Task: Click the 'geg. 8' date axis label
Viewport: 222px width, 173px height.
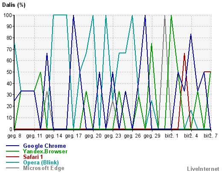Action: click(14, 136)
